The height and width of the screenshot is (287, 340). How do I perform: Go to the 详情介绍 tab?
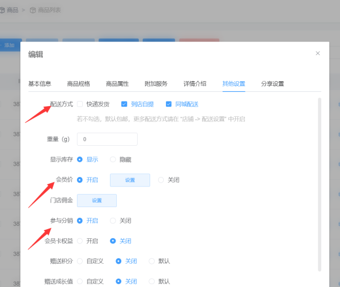195,83
